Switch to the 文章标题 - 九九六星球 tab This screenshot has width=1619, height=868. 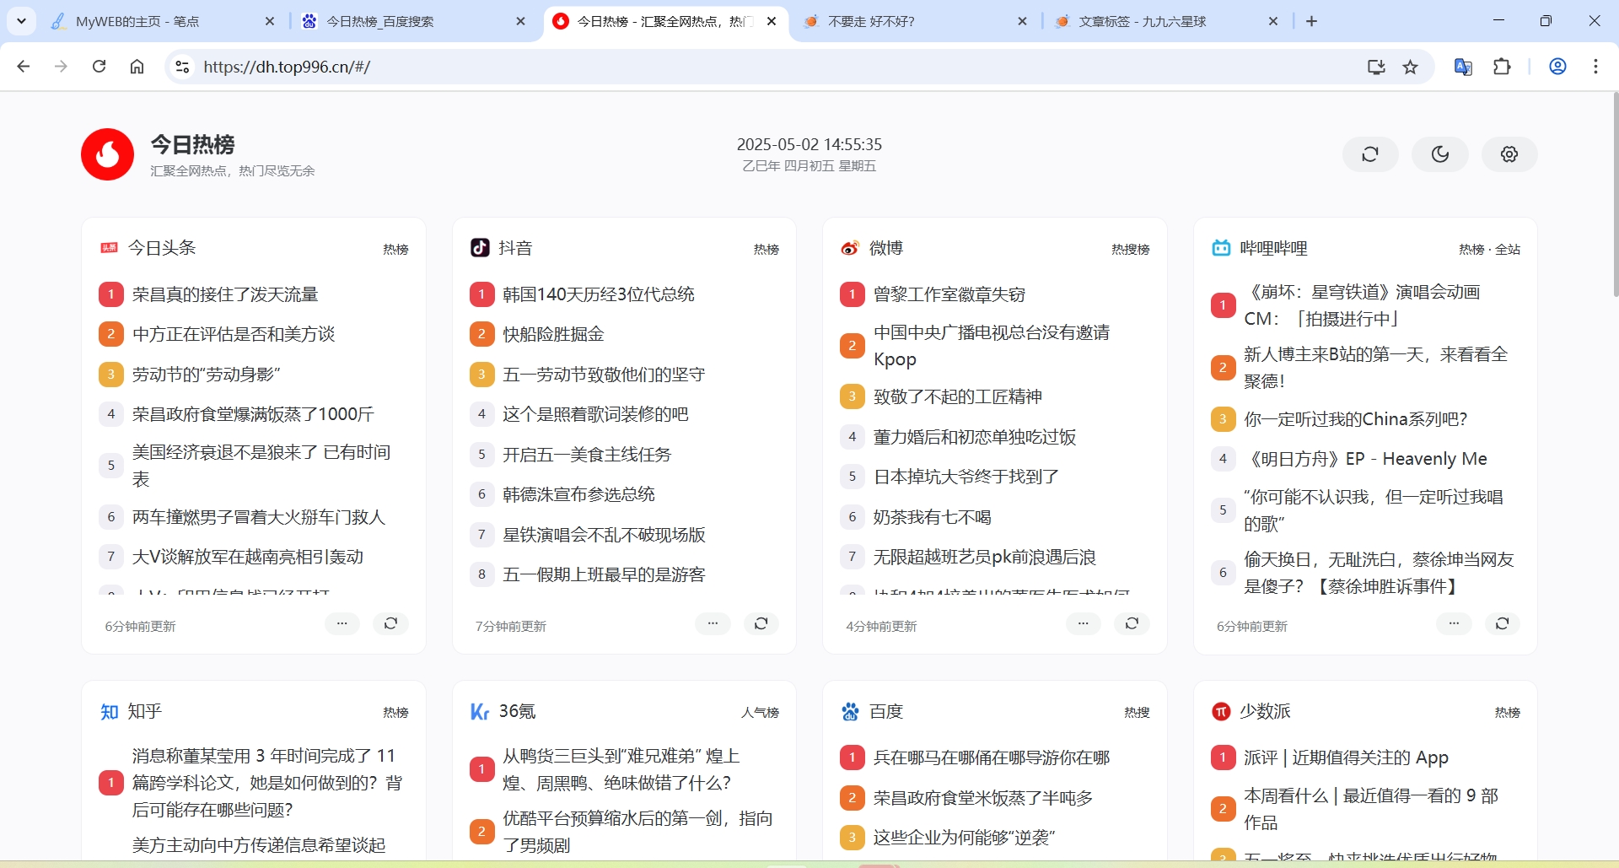1143,21
